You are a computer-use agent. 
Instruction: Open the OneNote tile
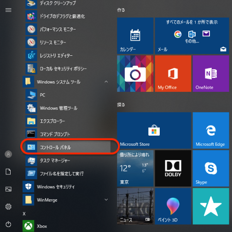pos(211,74)
